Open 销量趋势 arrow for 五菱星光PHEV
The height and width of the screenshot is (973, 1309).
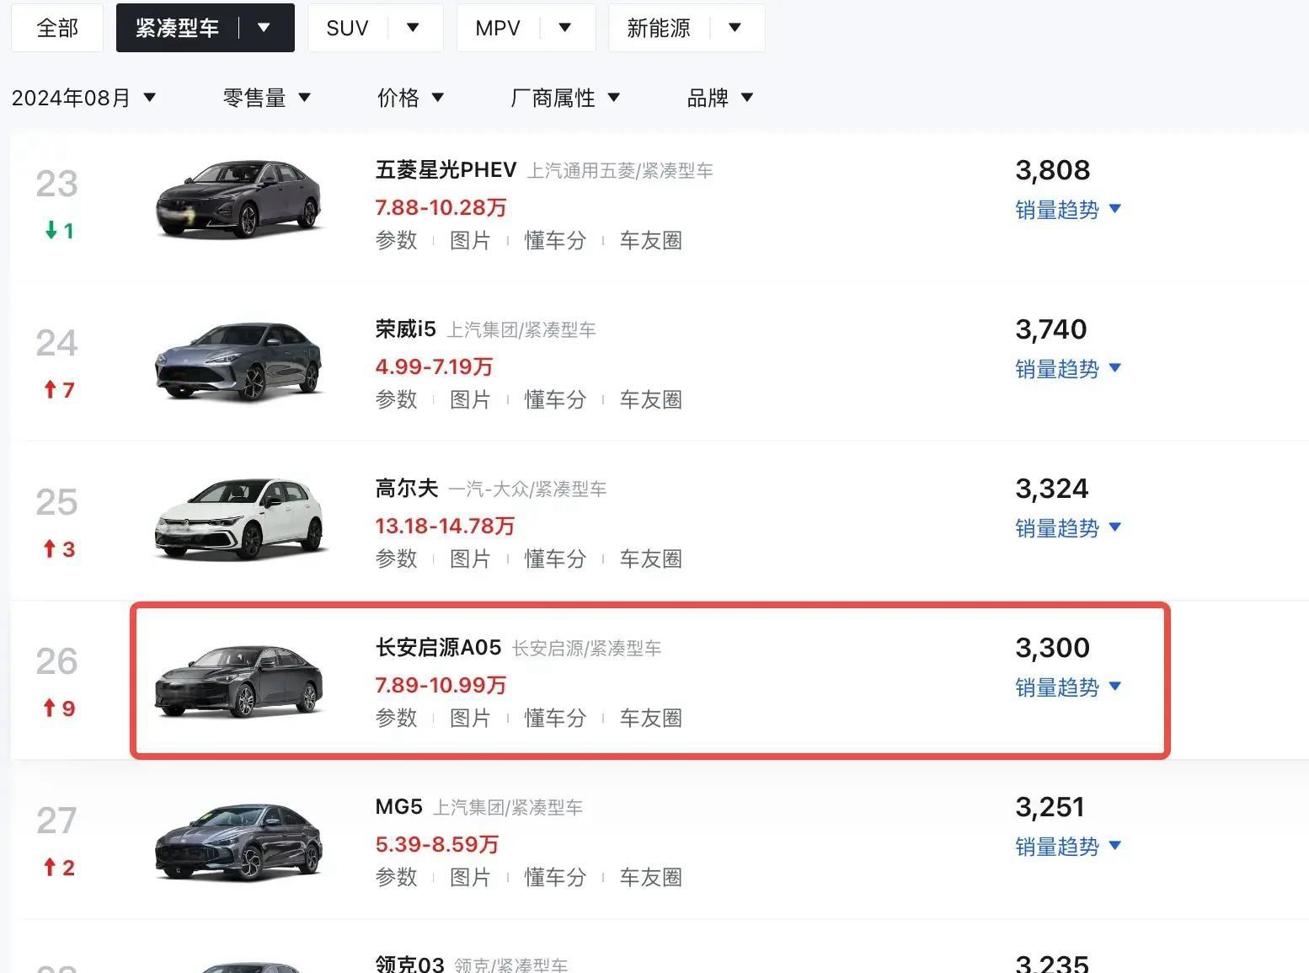click(x=1115, y=209)
